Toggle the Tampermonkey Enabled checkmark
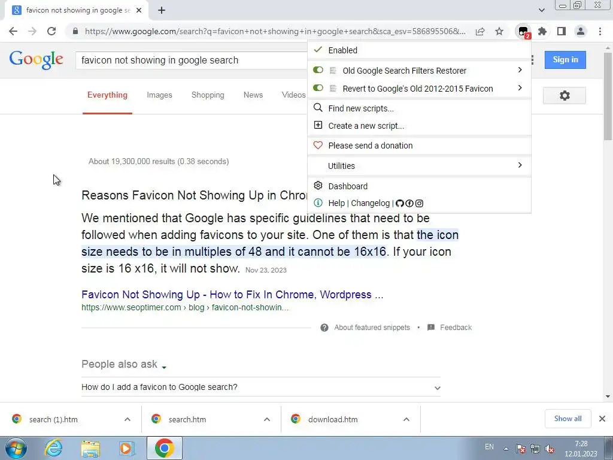Viewport: 613px width, 460px height. click(318, 50)
